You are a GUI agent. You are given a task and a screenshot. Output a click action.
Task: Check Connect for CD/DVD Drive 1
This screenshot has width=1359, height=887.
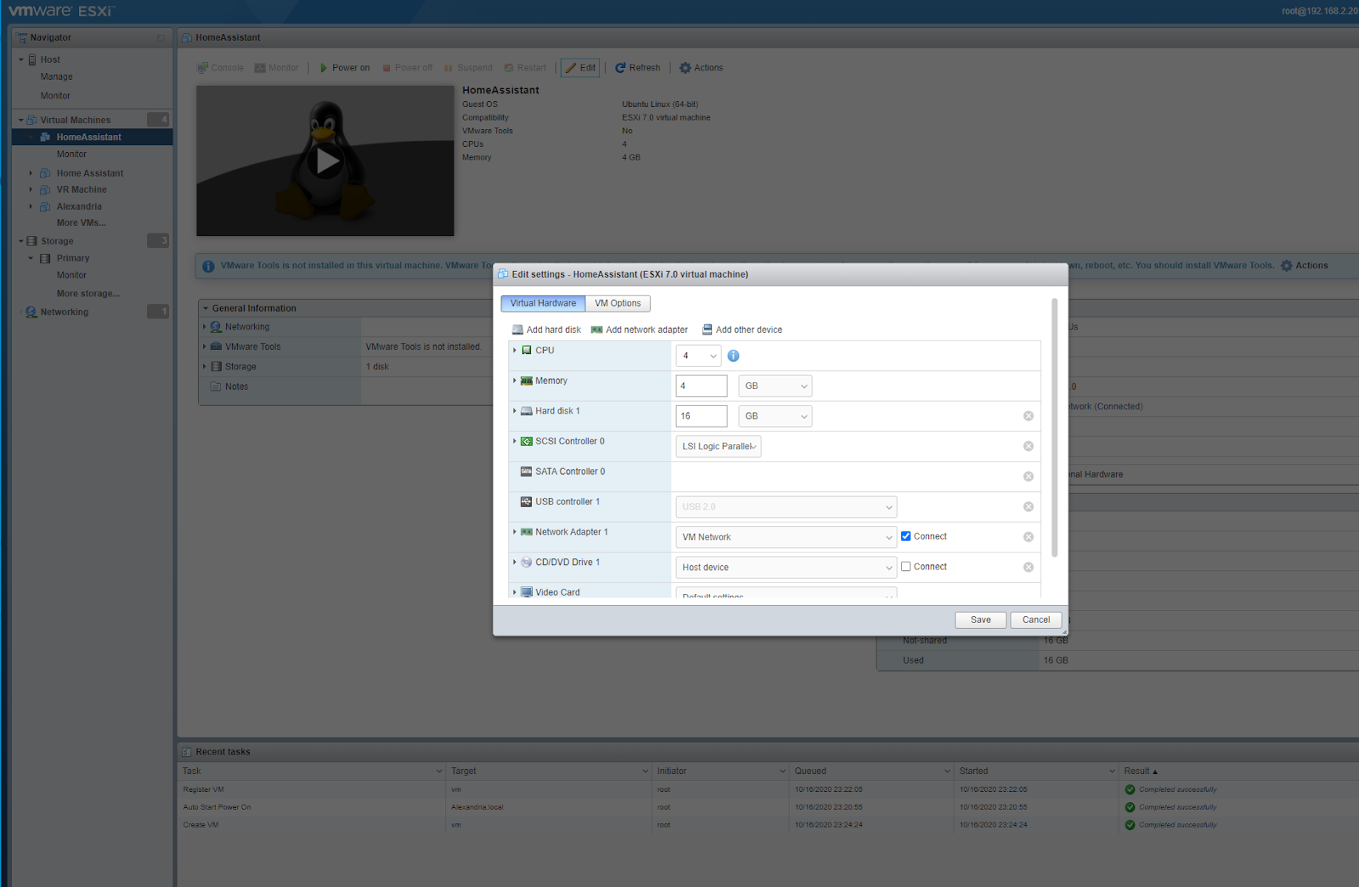pyautogui.click(x=905, y=567)
